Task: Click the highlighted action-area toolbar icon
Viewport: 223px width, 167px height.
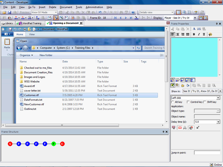Action: (x=56, y=18)
